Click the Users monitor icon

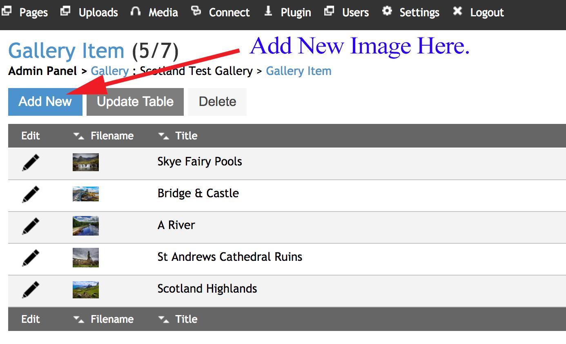pos(329,10)
